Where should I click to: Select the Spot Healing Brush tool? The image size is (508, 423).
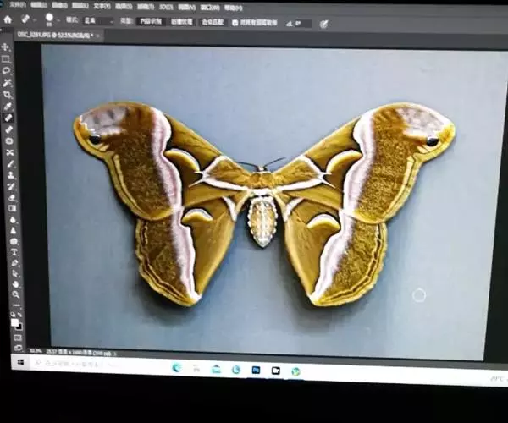point(8,118)
